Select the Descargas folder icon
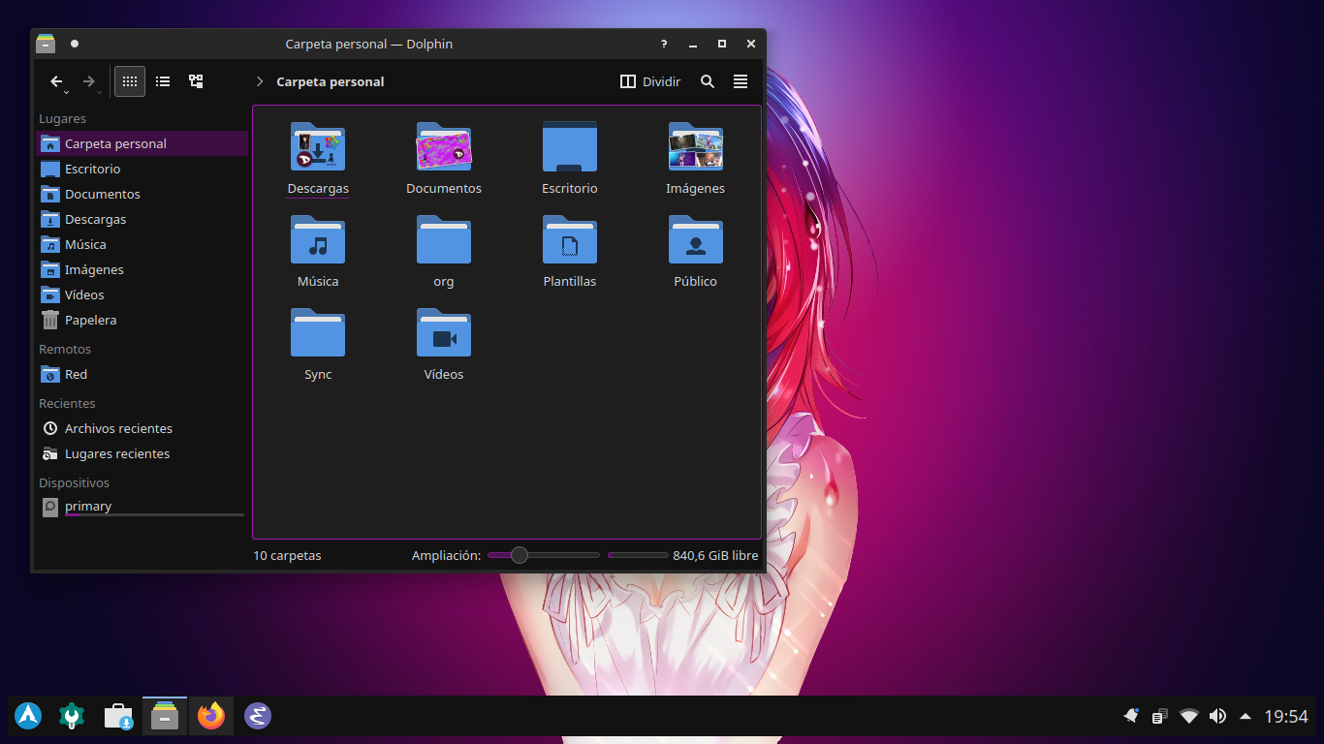The image size is (1324, 744). (x=318, y=147)
